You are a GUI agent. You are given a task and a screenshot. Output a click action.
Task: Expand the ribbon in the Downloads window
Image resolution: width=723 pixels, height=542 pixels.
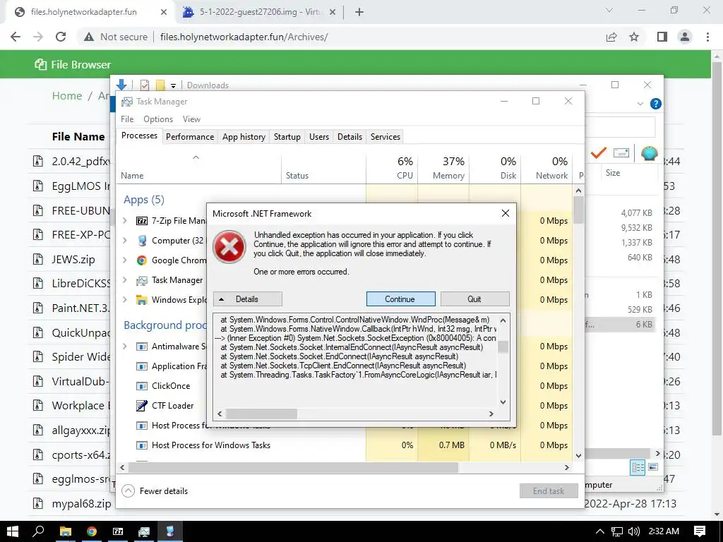640,104
